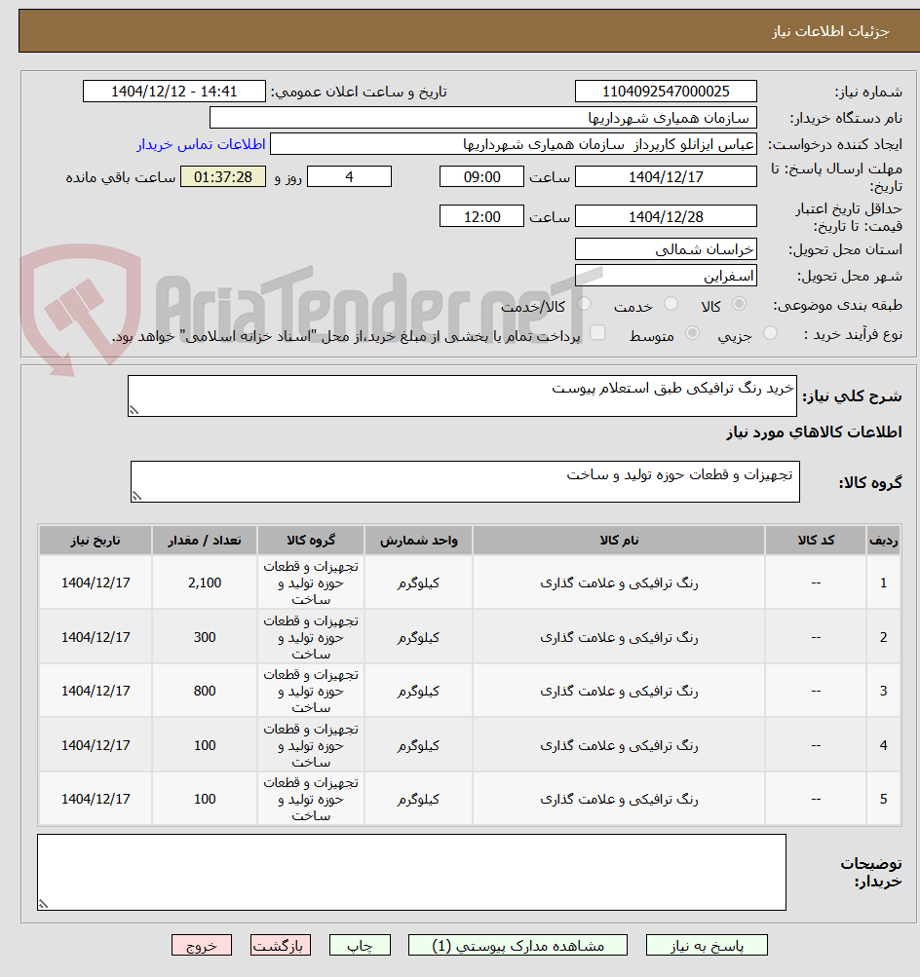This screenshot has height=977, width=920.
Task: Click the delivery city اسفراین field
Action: pos(666,276)
